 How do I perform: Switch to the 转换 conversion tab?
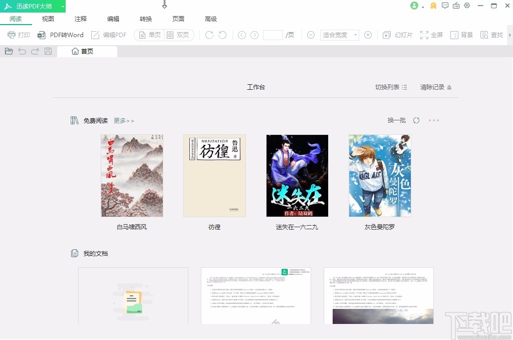click(x=145, y=19)
